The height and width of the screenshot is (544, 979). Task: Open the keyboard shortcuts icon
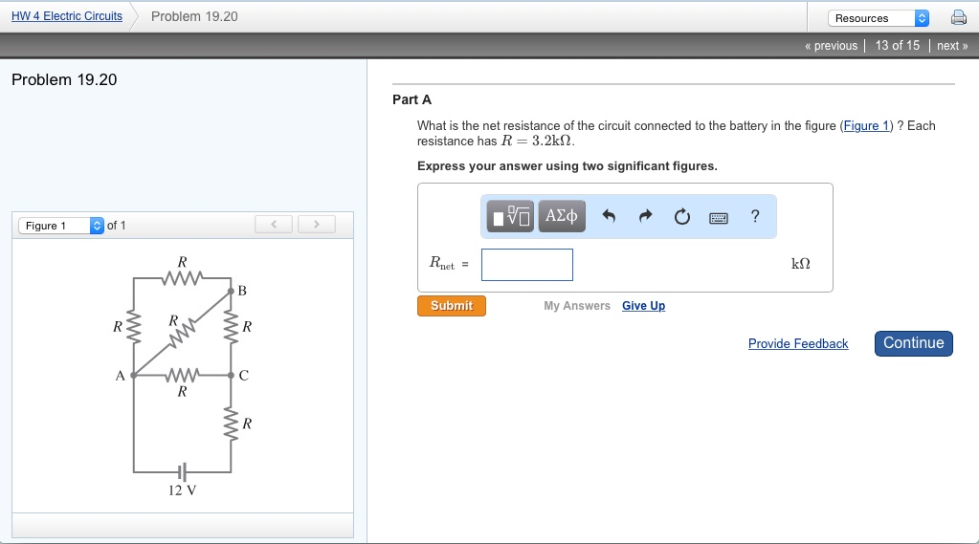719,218
